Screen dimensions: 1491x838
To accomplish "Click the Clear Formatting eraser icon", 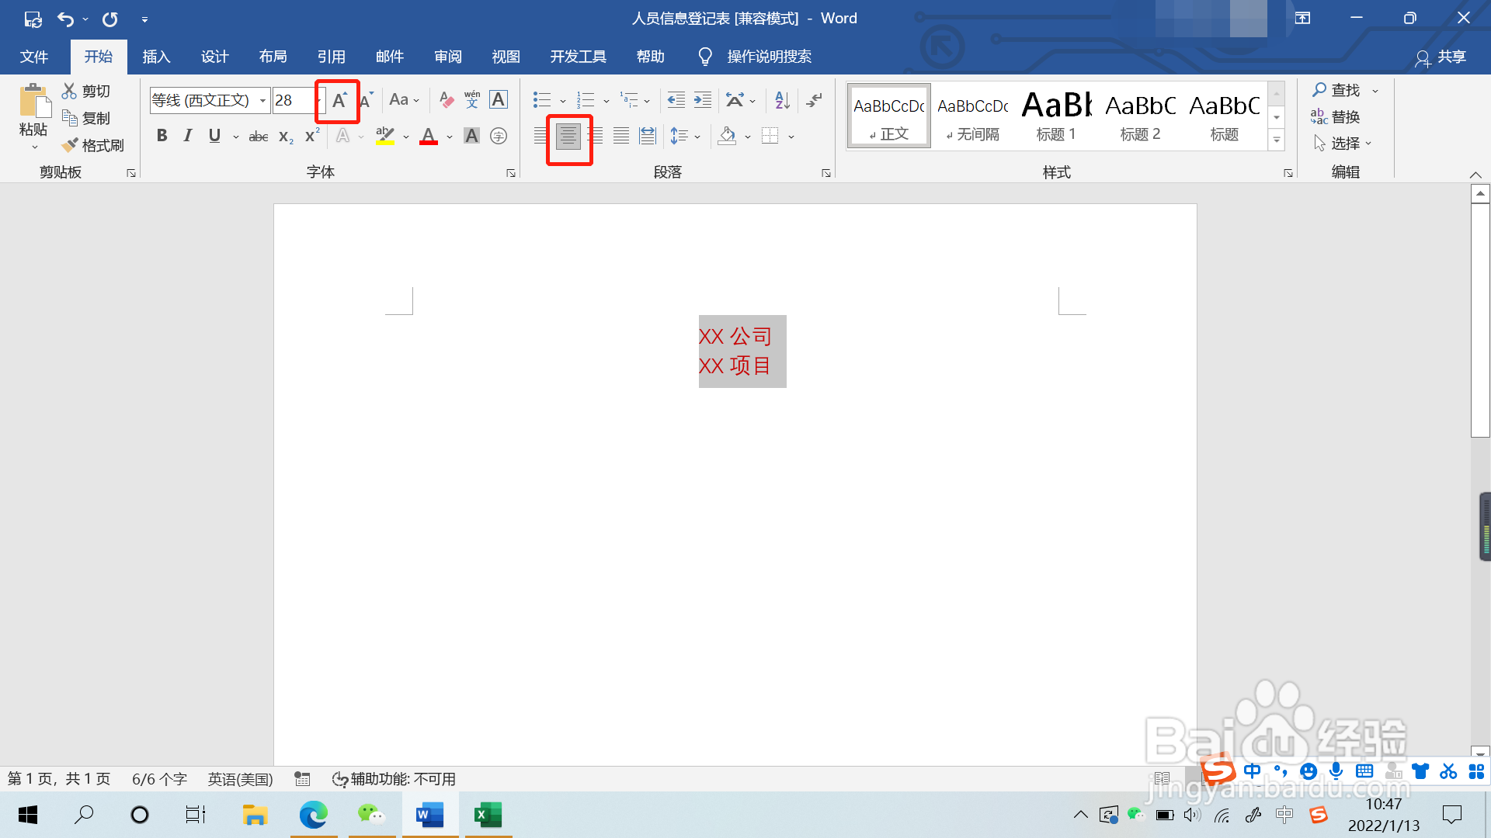I will (x=446, y=99).
